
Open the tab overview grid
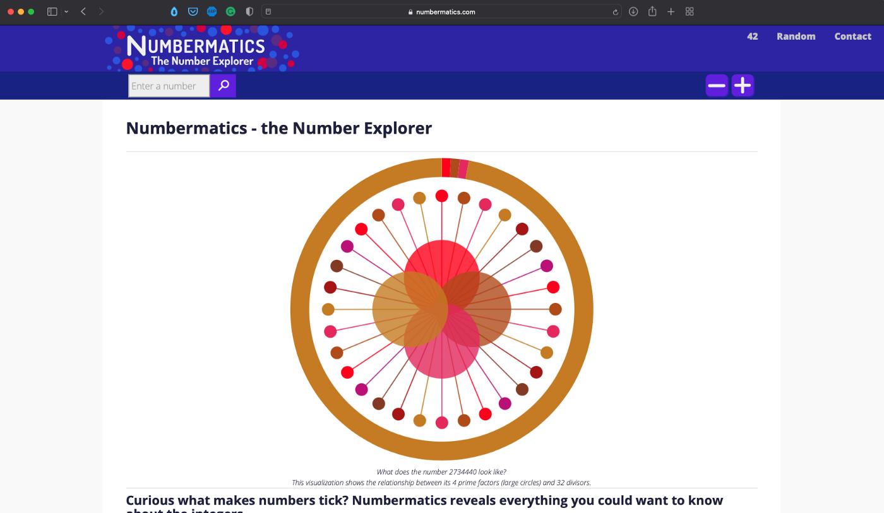[689, 11]
